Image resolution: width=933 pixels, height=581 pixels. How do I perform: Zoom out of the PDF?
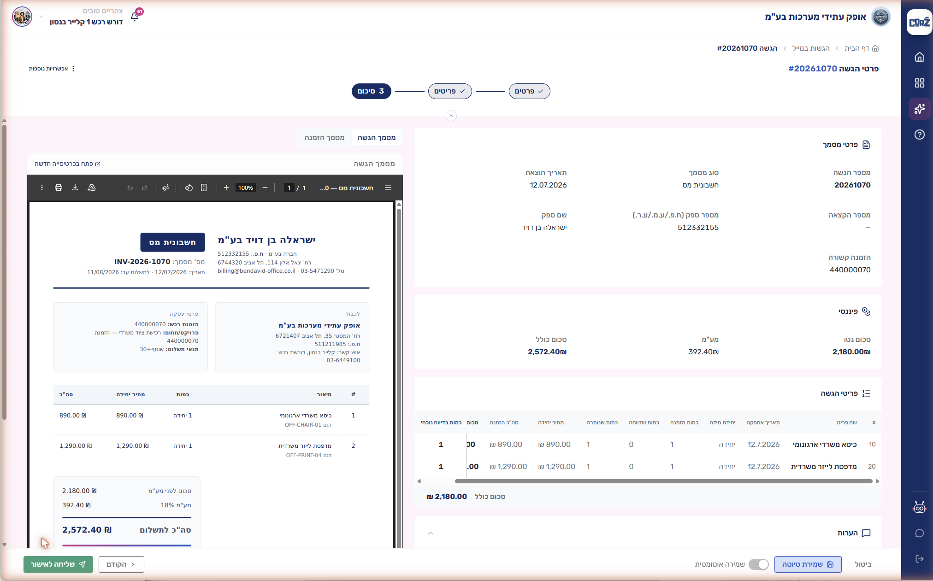(x=265, y=188)
